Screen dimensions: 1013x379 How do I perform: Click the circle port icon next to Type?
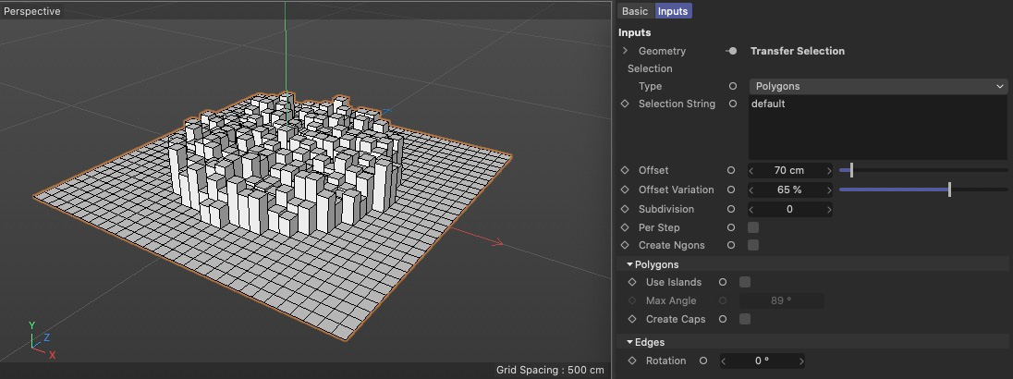coord(732,86)
